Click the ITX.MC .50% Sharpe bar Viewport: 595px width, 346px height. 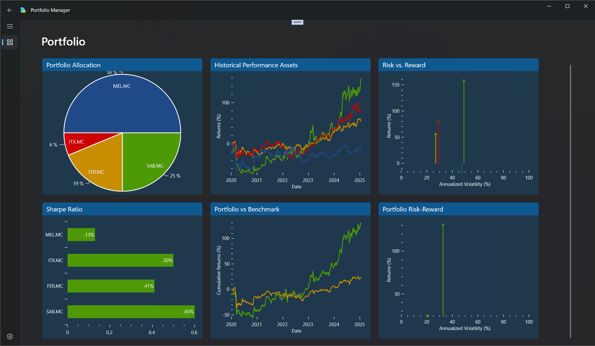pyautogui.click(x=120, y=260)
